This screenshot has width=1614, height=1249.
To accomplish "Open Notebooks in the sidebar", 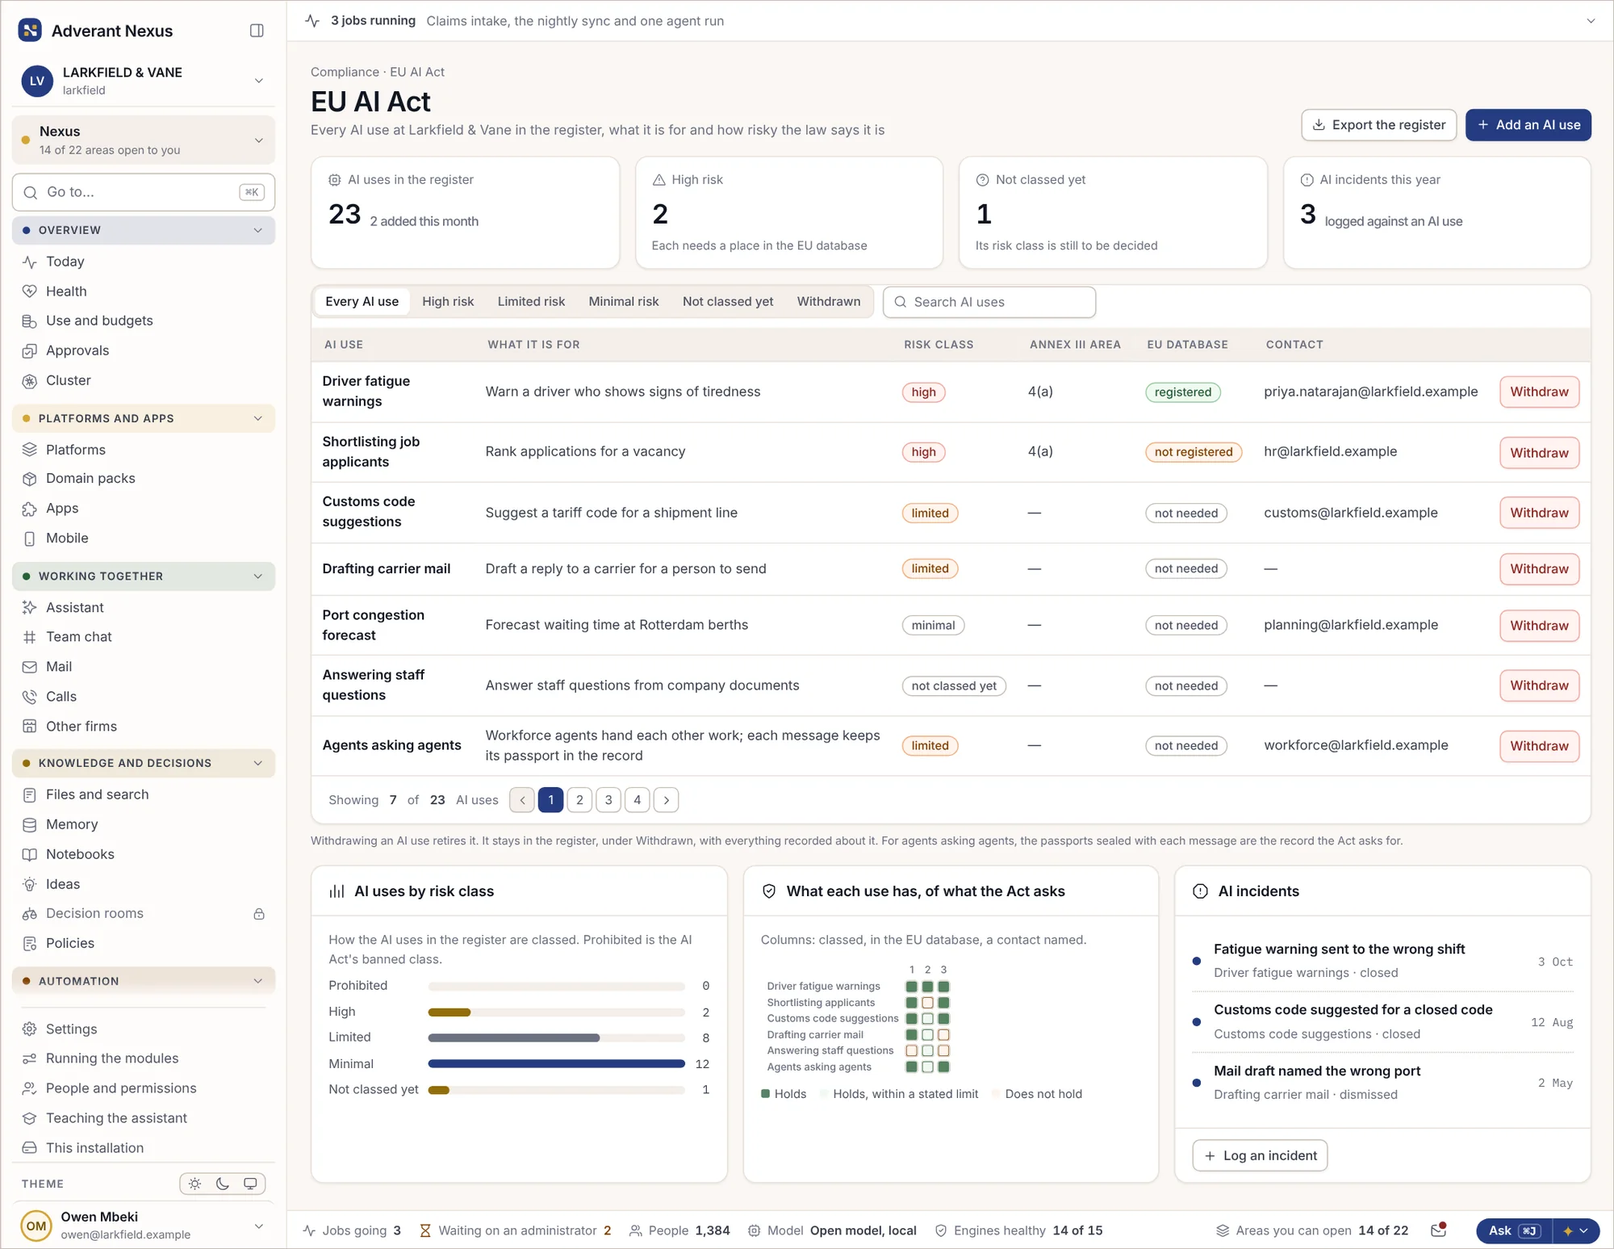I will tap(144, 854).
